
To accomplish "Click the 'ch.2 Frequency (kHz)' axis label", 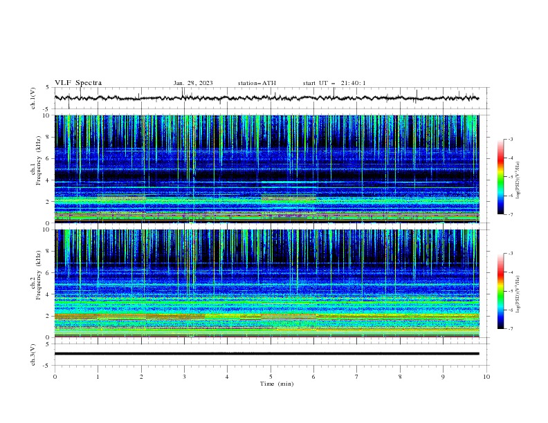I will tap(36, 274).
